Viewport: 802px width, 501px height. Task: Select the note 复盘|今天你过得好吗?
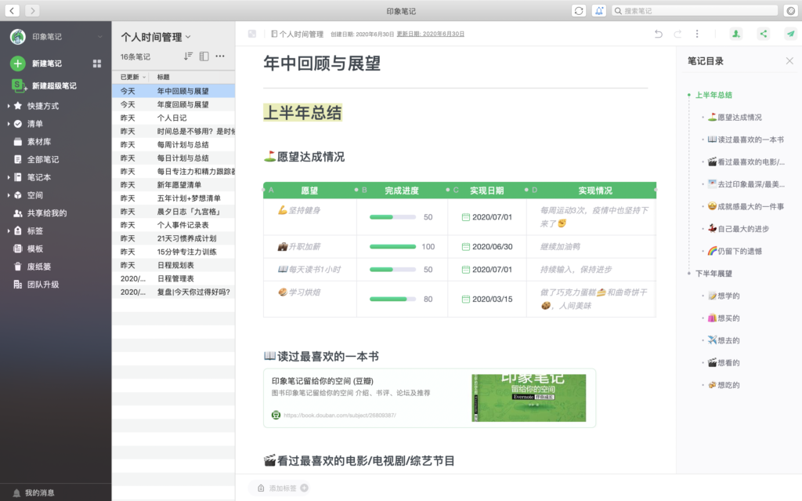click(x=173, y=292)
